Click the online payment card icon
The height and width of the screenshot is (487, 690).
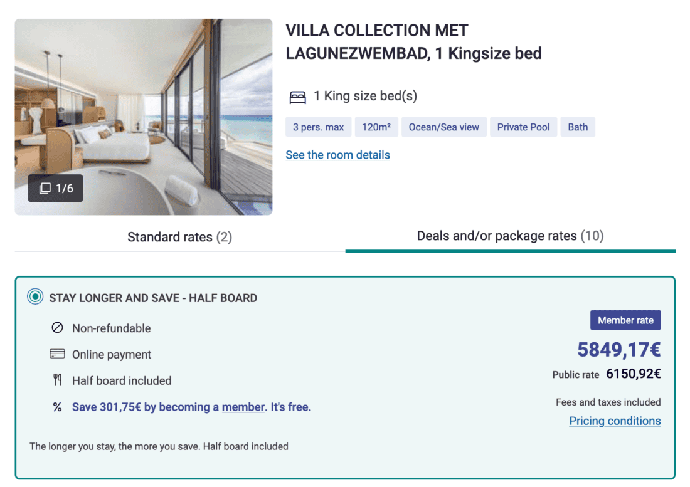click(x=58, y=354)
